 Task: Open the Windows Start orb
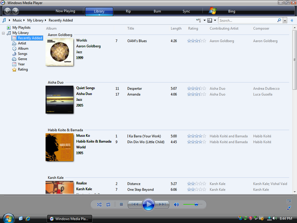coord(8,218)
